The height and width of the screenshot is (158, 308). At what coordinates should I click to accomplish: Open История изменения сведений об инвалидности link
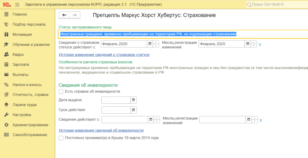[101, 130]
